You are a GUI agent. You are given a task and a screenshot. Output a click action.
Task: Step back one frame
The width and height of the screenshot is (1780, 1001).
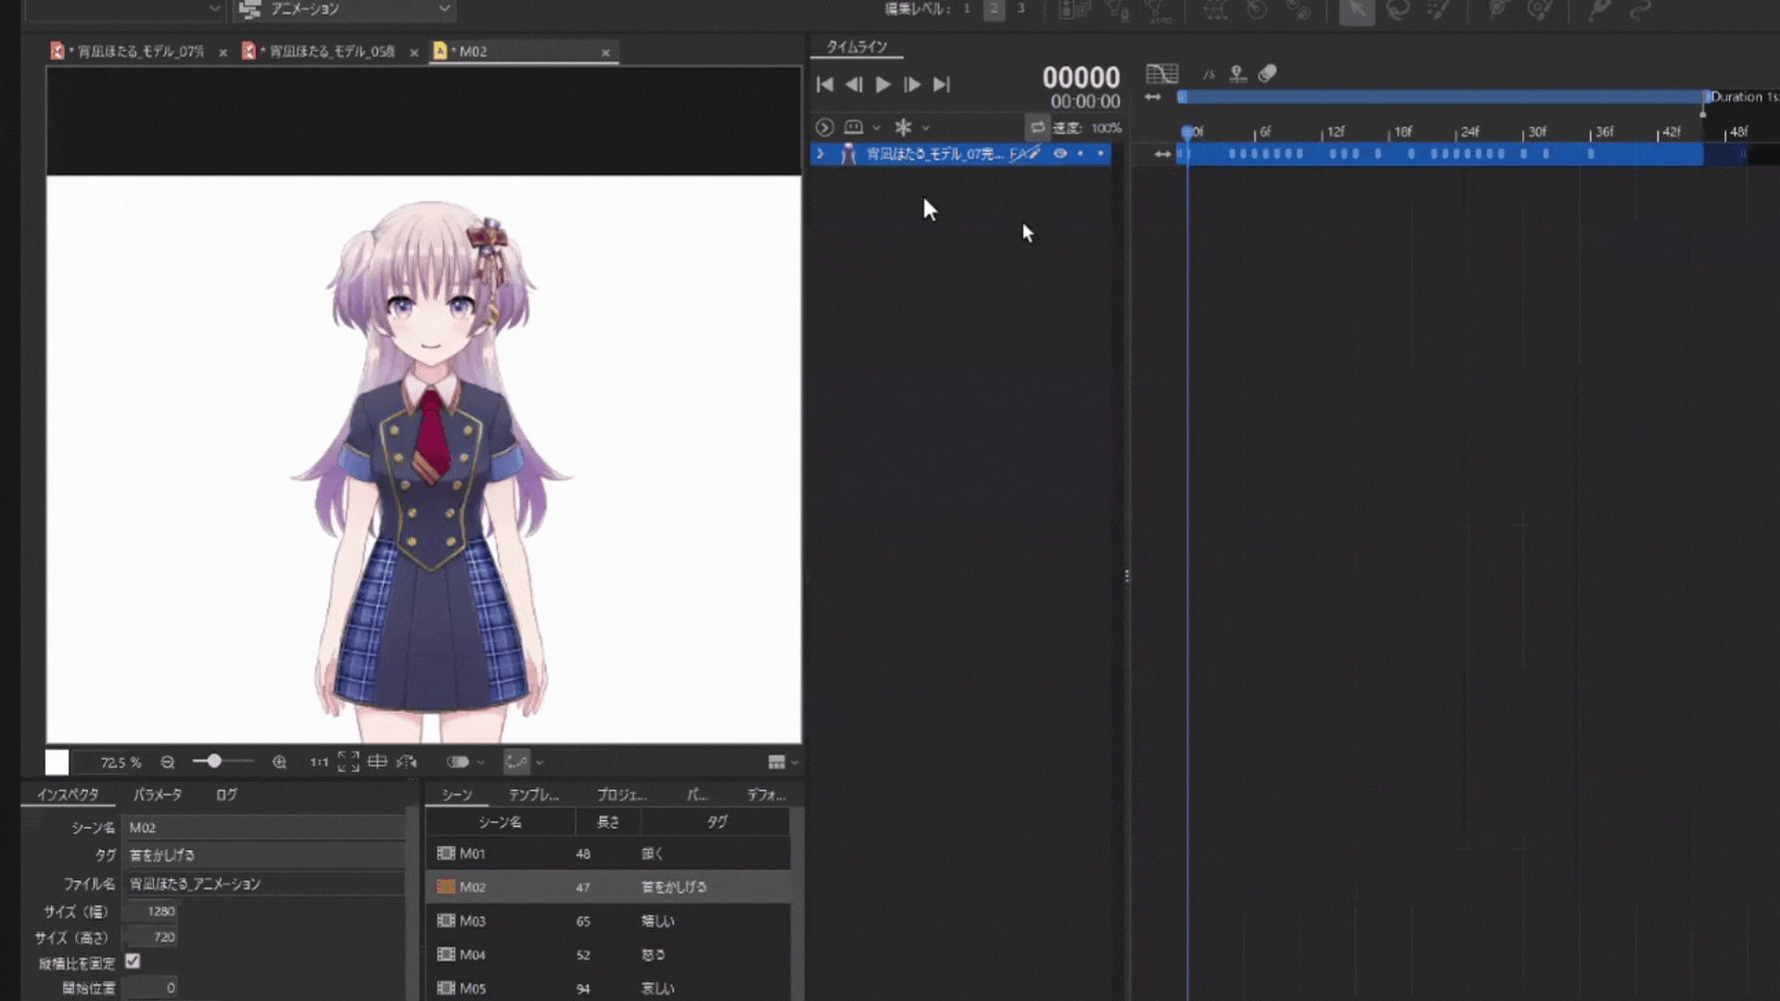854,84
